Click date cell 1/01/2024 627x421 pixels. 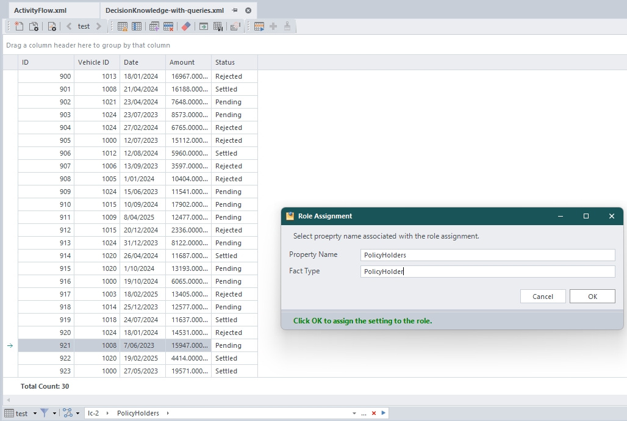[143, 179]
